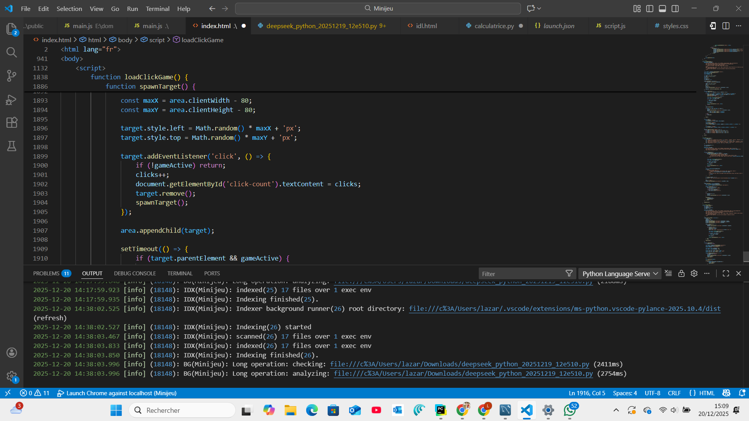Open the Python Language Server output dropdown

tap(619, 274)
